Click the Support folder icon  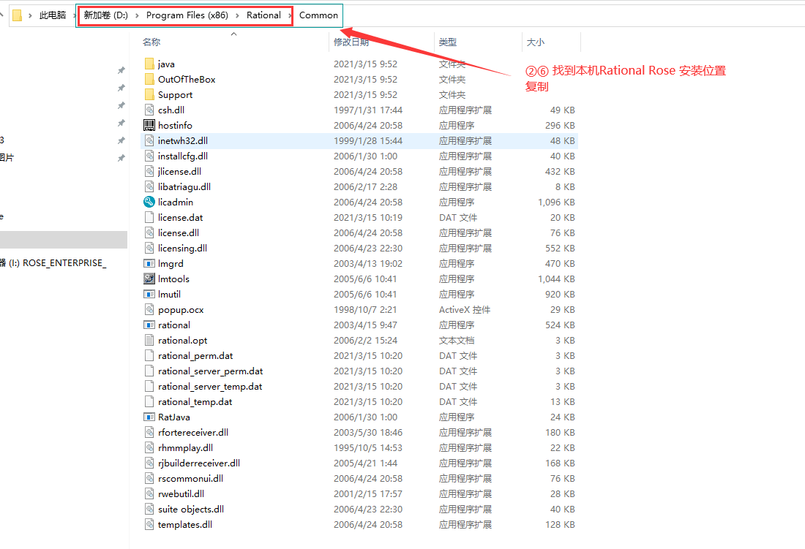[149, 94]
